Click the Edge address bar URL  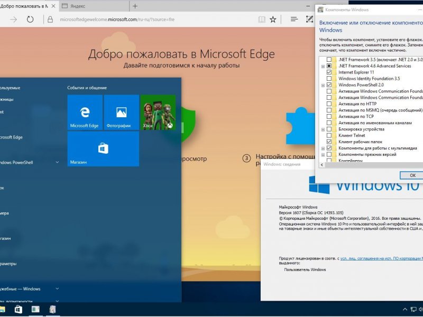click(117, 20)
